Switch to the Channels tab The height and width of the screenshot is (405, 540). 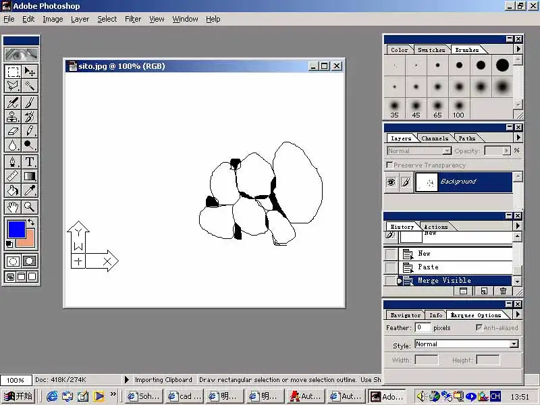click(x=434, y=138)
